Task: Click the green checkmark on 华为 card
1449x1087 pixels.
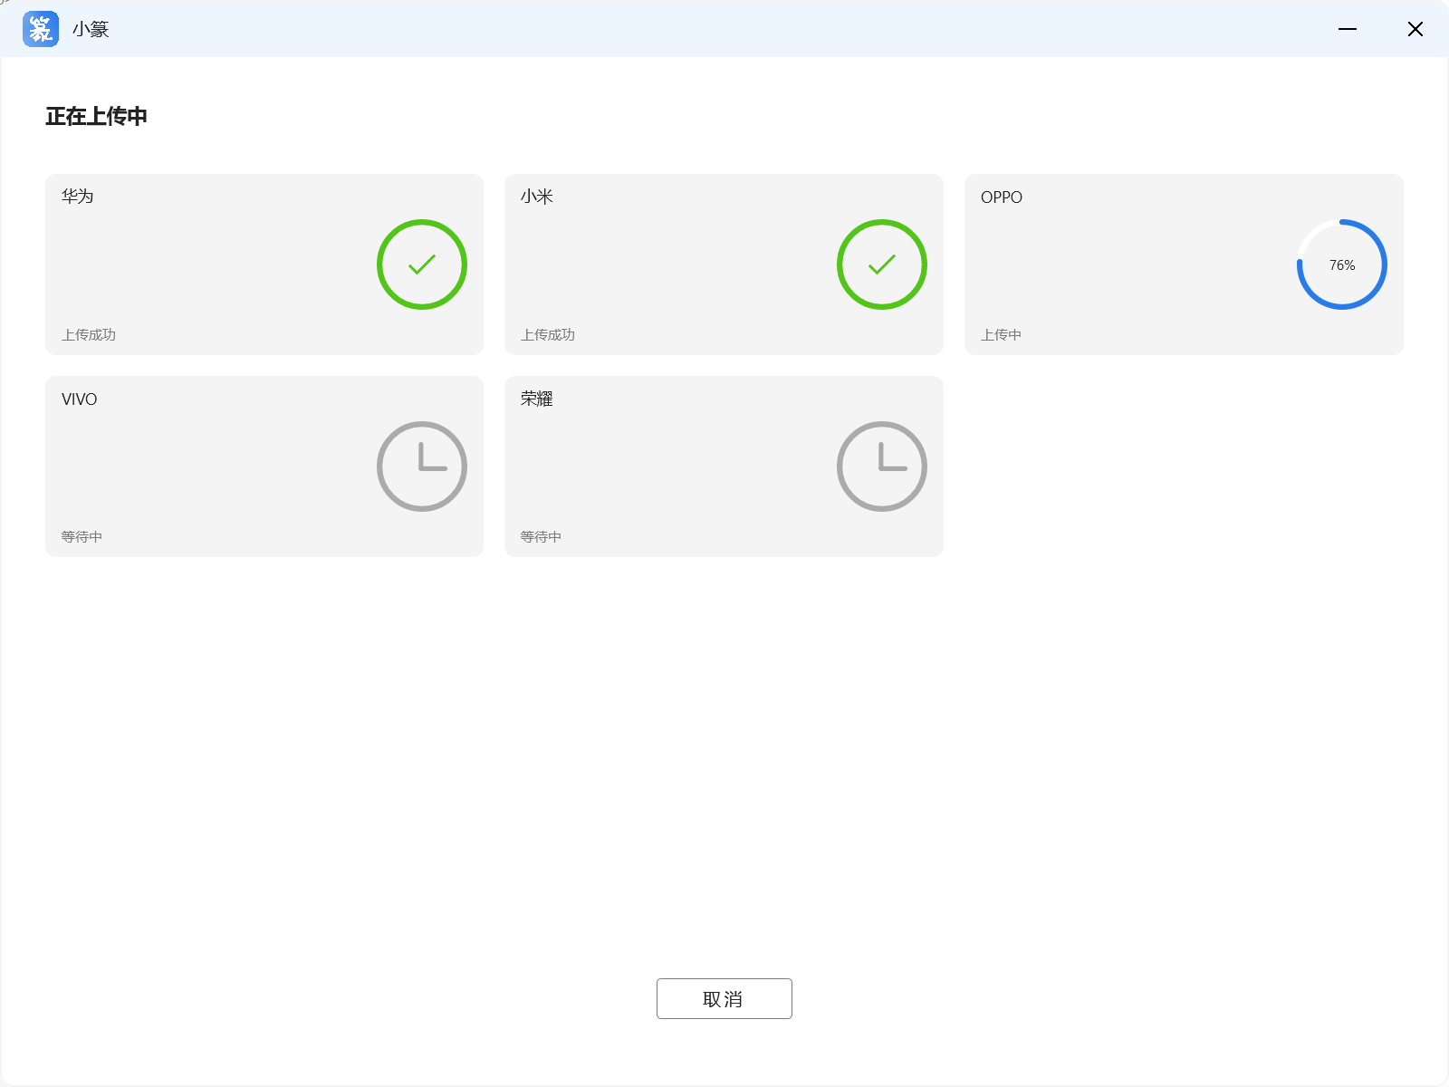Action: (x=422, y=265)
